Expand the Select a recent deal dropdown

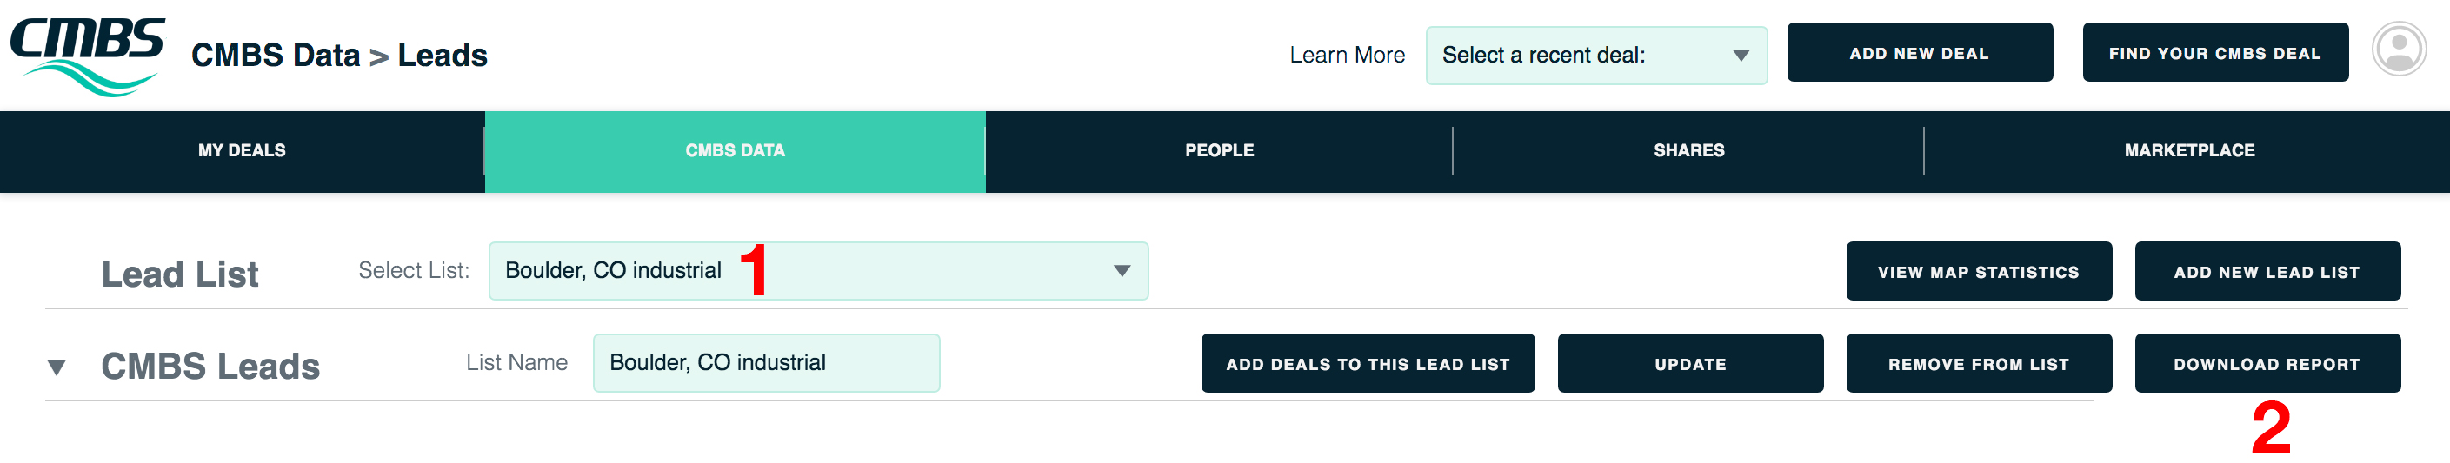pos(1596,55)
